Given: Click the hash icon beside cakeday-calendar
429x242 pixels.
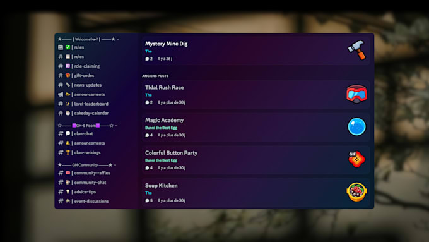Looking at the screenshot, I should (61, 113).
